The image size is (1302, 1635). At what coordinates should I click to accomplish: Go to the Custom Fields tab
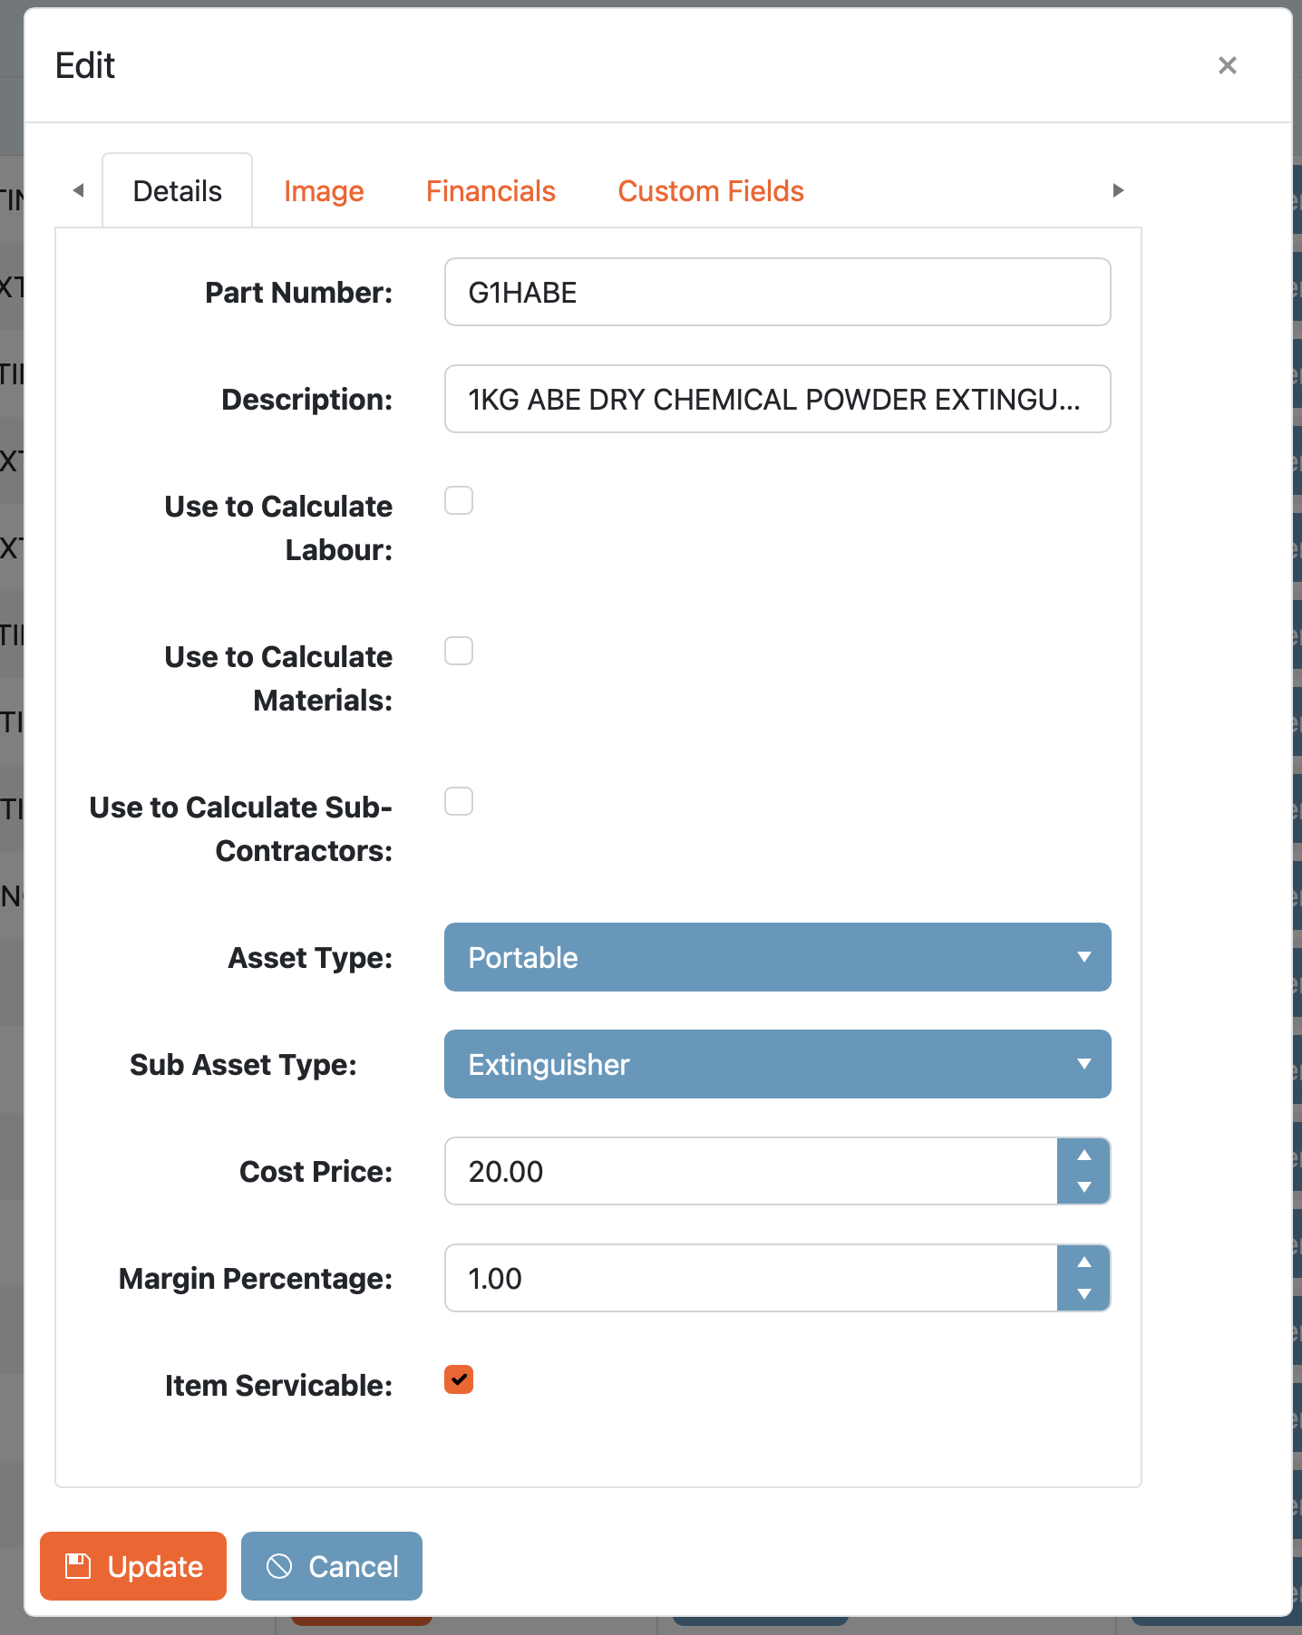(711, 191)
